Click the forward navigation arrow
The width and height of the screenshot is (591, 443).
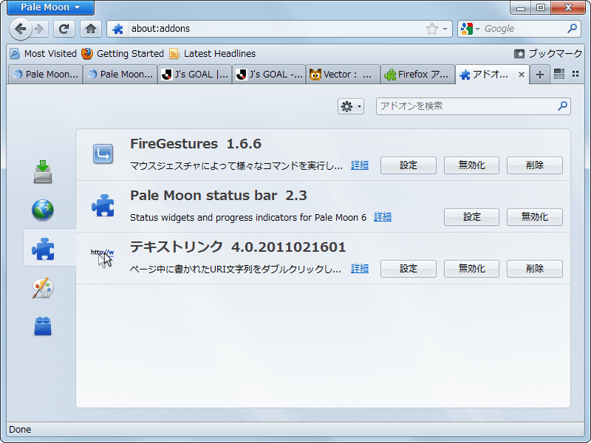[x=40, y=29]
